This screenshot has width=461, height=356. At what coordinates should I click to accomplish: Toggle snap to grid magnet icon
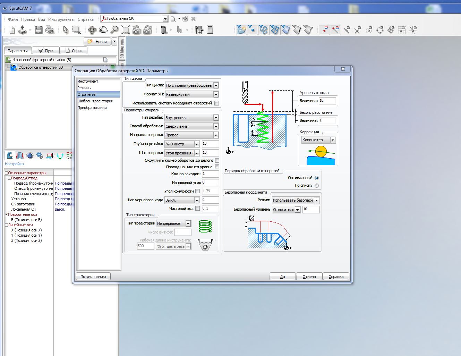tap(402, 30)
